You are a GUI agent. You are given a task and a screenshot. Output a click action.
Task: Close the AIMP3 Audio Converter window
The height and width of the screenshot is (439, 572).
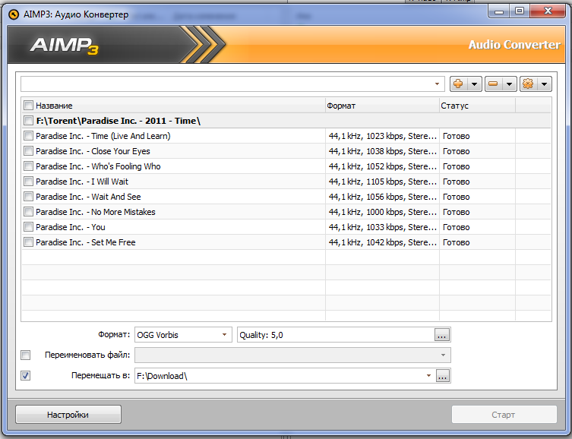pos(548,11)
